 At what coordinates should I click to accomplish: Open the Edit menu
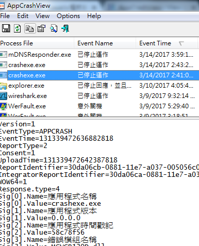click(x=23, y=16)
